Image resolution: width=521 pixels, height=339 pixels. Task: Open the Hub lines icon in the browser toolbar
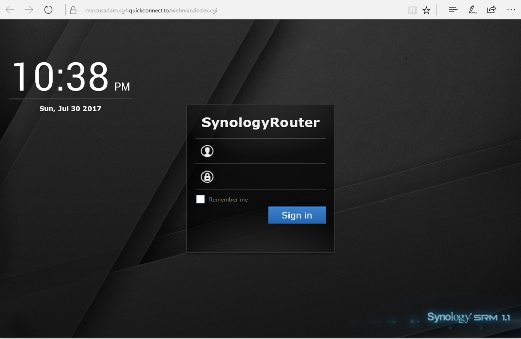[x=453, y=10]
